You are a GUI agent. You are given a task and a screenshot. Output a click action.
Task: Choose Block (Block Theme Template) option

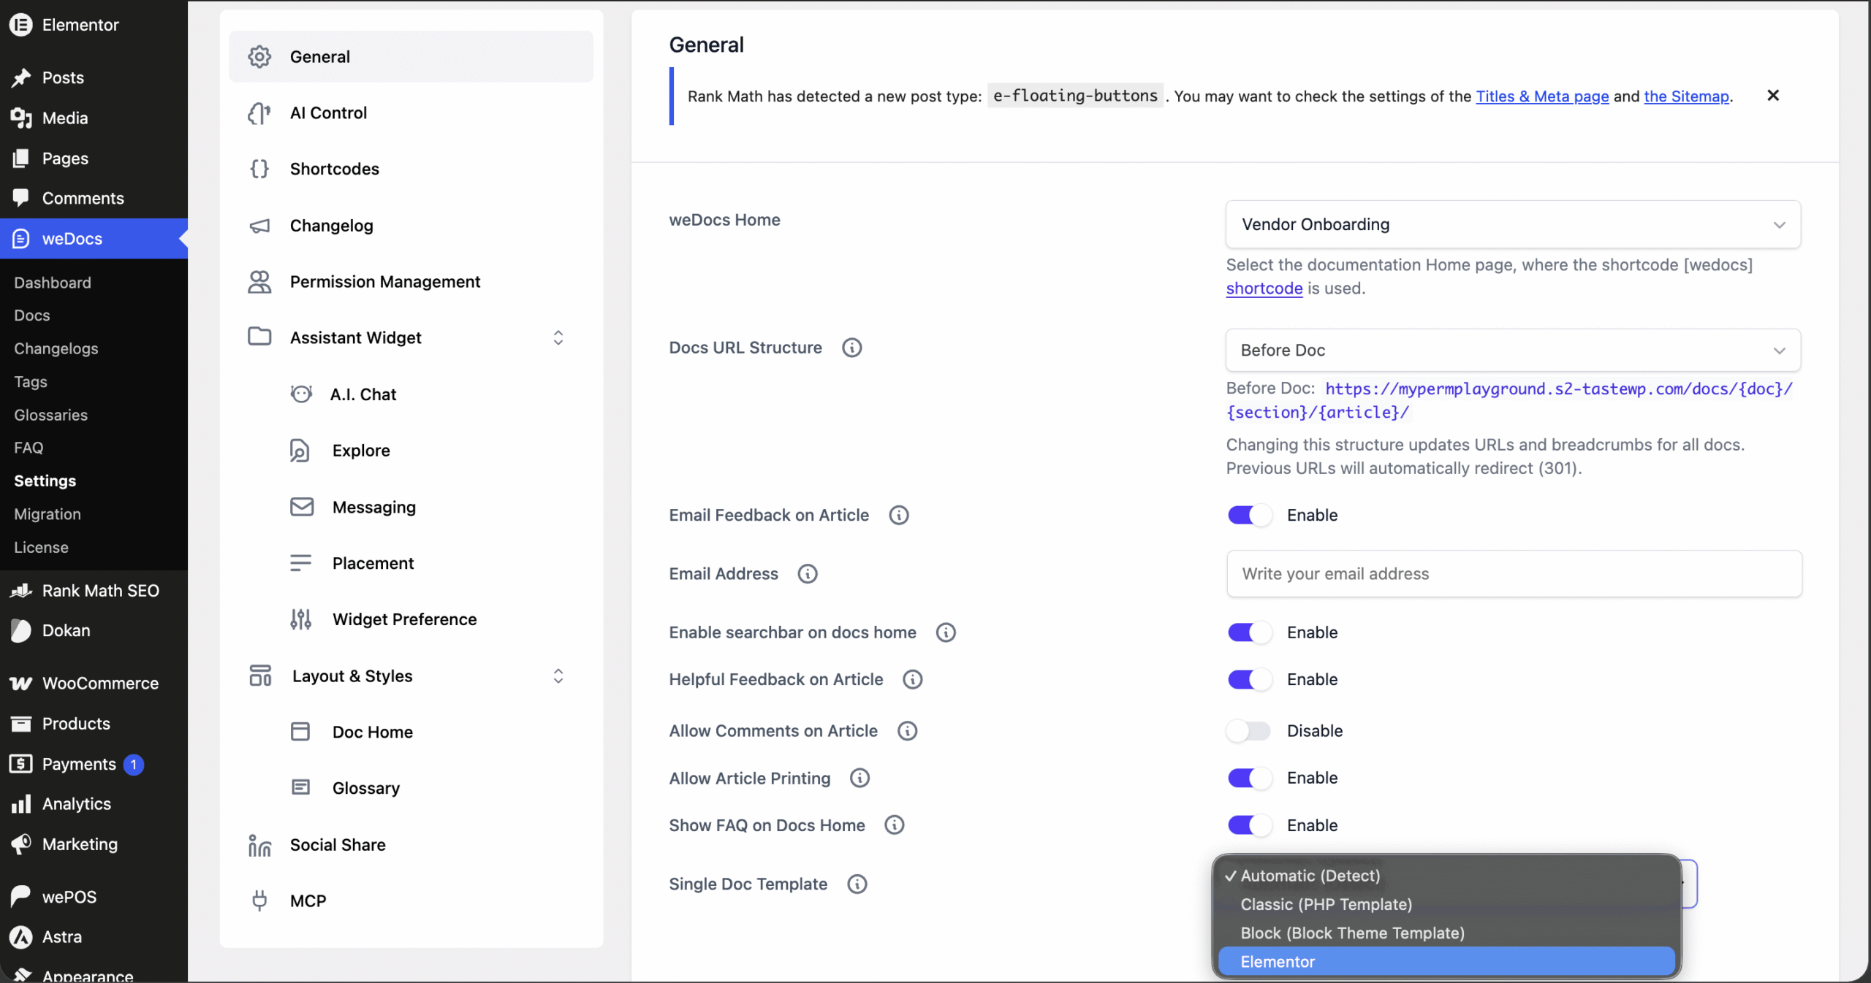[x=1446, y=933]
